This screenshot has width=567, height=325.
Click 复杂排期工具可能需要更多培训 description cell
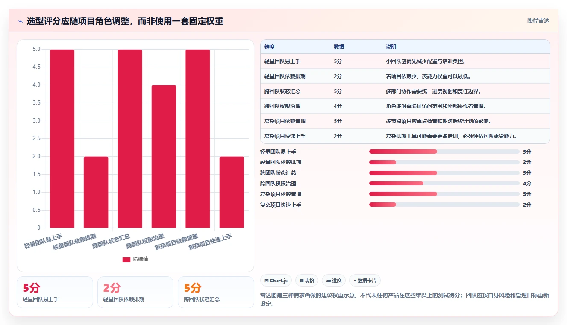point(452,136)
